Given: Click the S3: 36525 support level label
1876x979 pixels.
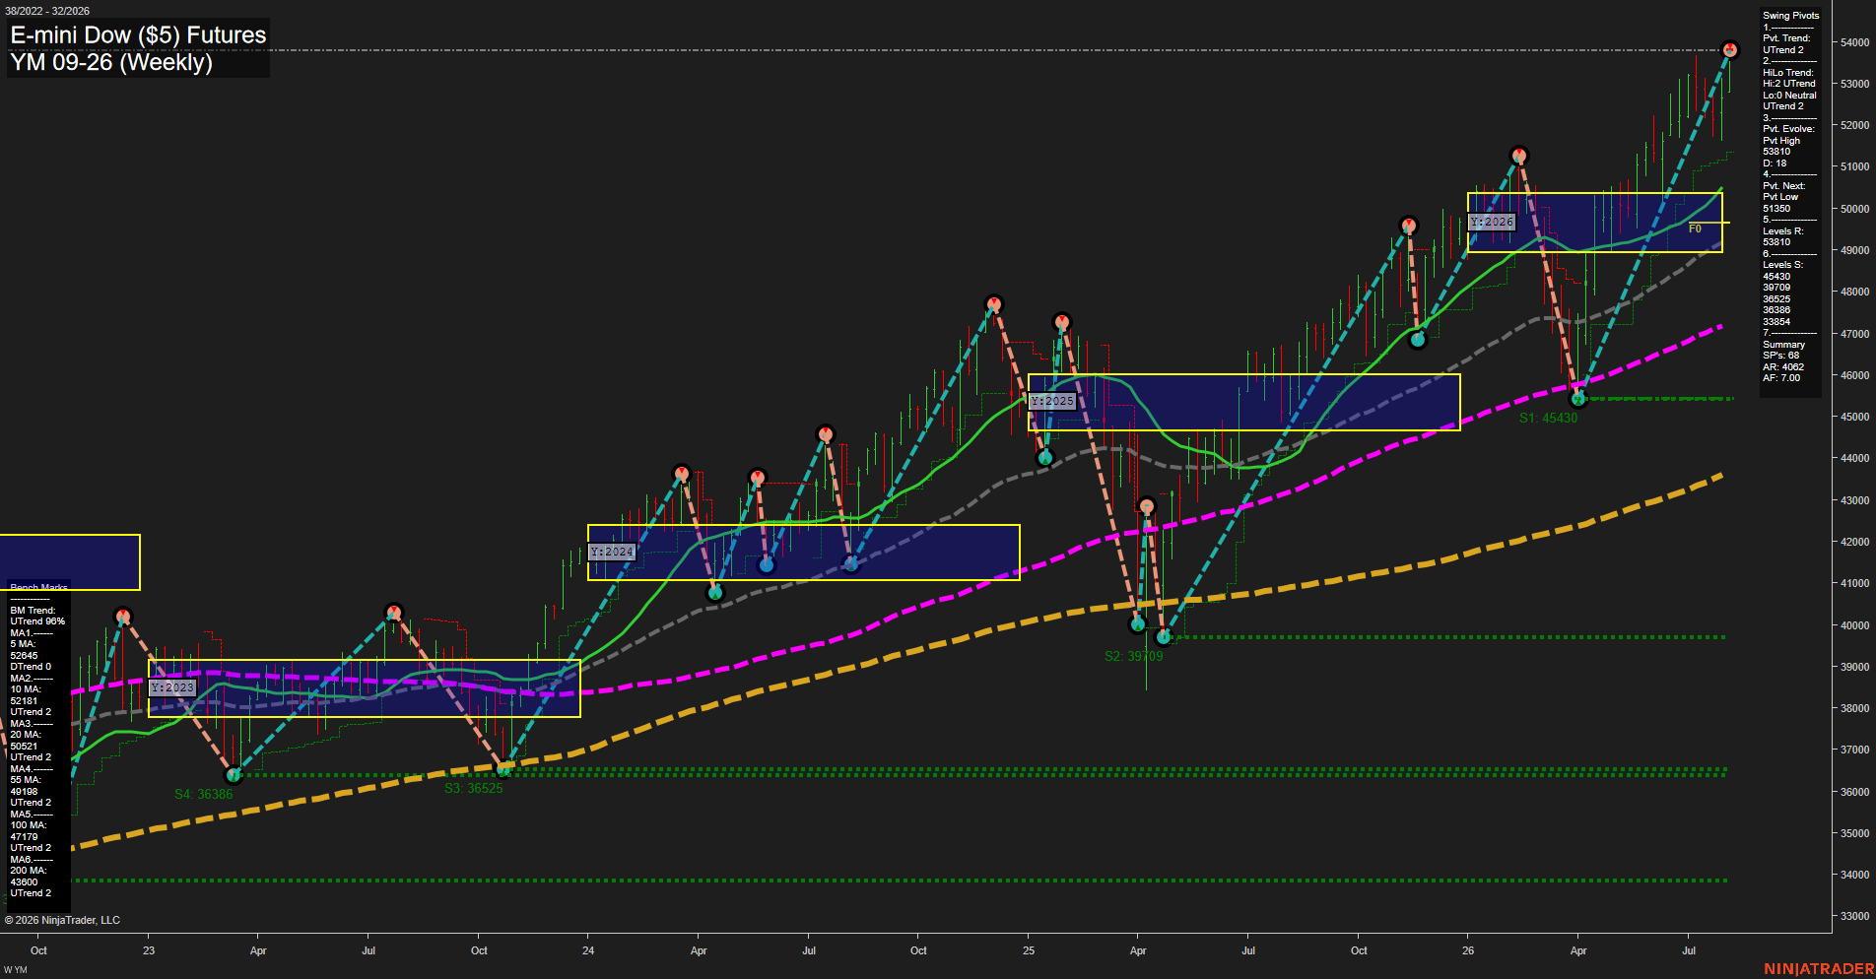Looking at the screenshot, I should (473, 788).
